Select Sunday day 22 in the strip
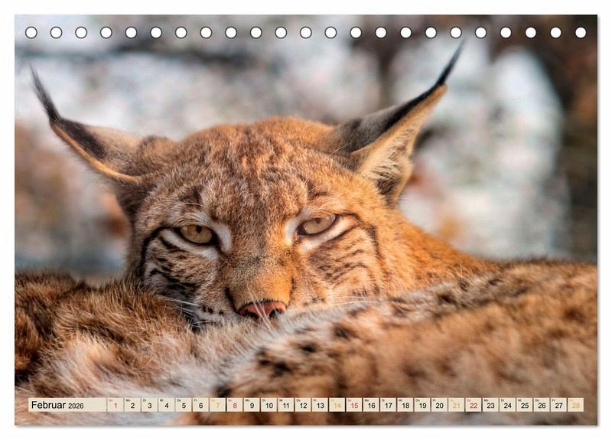Viewport: 612px width, 440px height. click(x=474, y=405)
